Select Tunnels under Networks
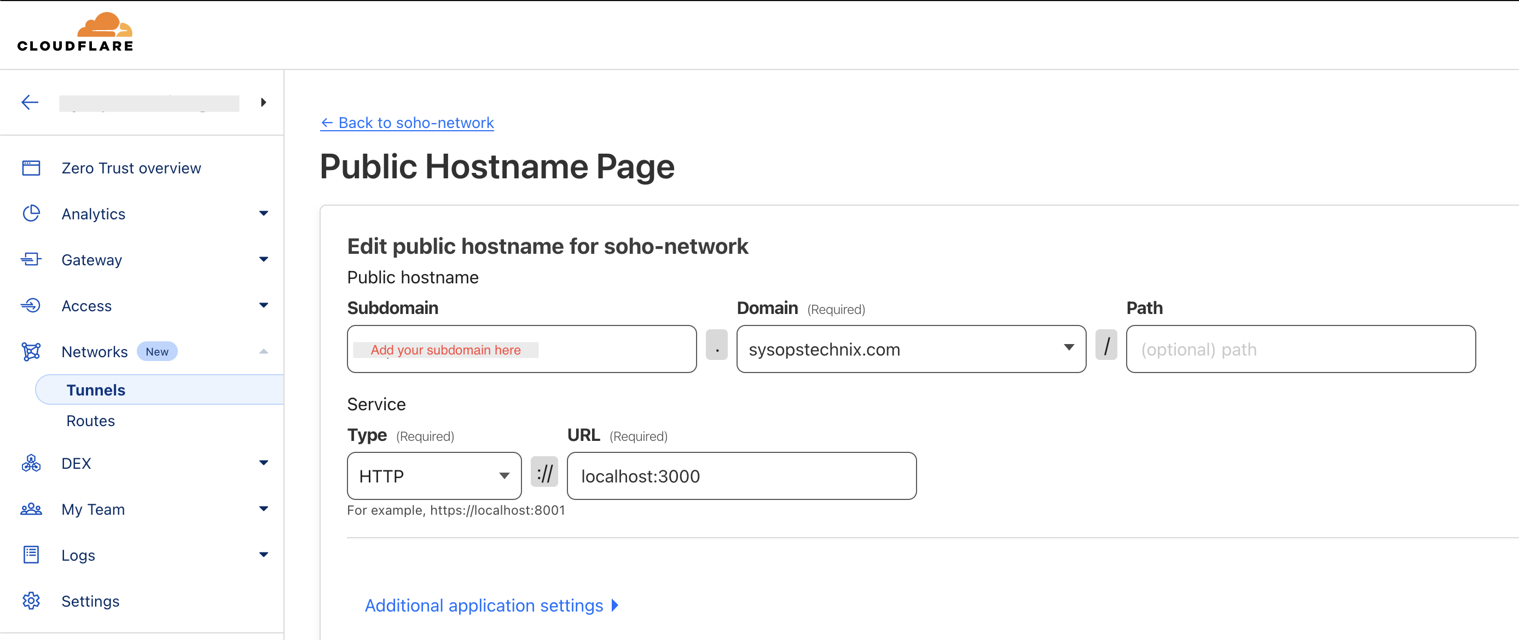Image resolution: width=1519 pixels, height=640 pixels. (159, 389)
